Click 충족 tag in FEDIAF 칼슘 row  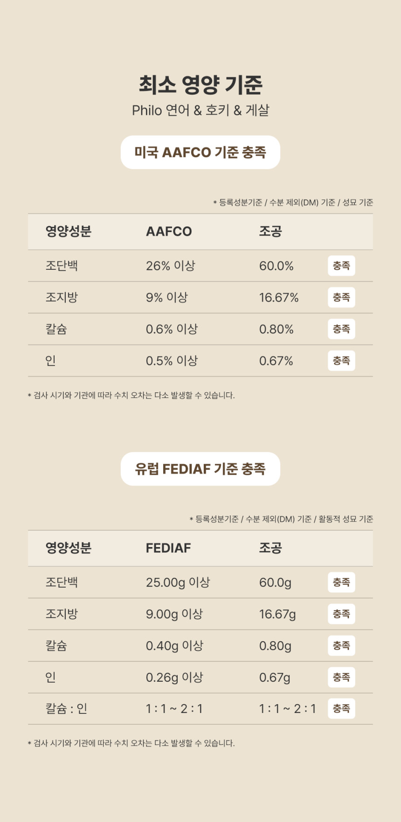(341, 646)
